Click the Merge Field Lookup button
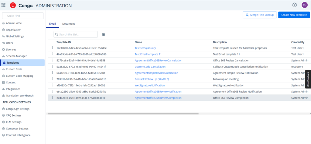The height and width of the screenshot is (144, 311). [260, 15]
